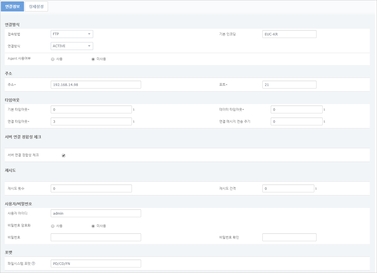Open the 상세설정 tab
Screen dimensions: 377x273
click(x=36, y=6)
